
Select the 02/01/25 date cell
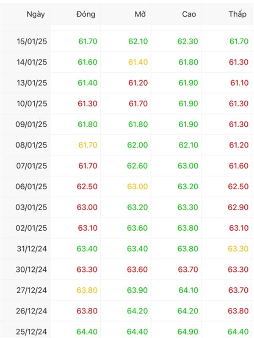tap(32, 228)
